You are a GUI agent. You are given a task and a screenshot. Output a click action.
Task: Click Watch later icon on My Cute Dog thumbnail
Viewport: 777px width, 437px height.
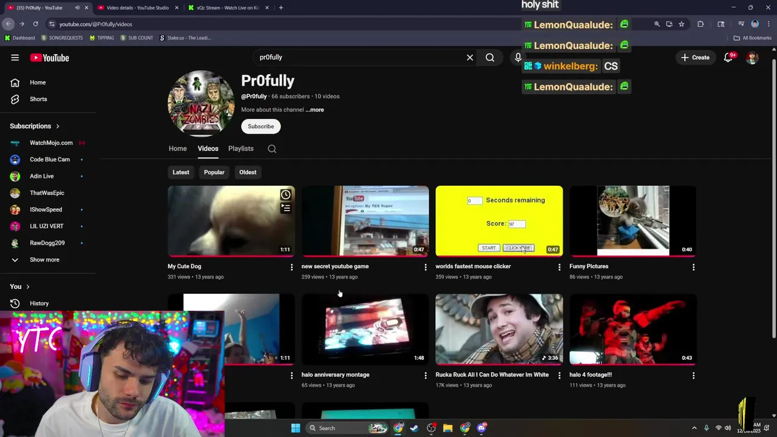[x=285, y=195]
